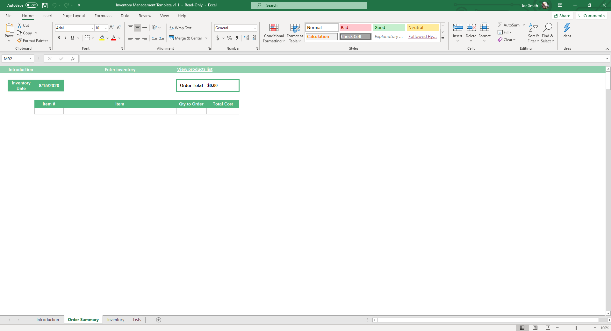
Task: Decrease decimal places
Action: point(254,38)
